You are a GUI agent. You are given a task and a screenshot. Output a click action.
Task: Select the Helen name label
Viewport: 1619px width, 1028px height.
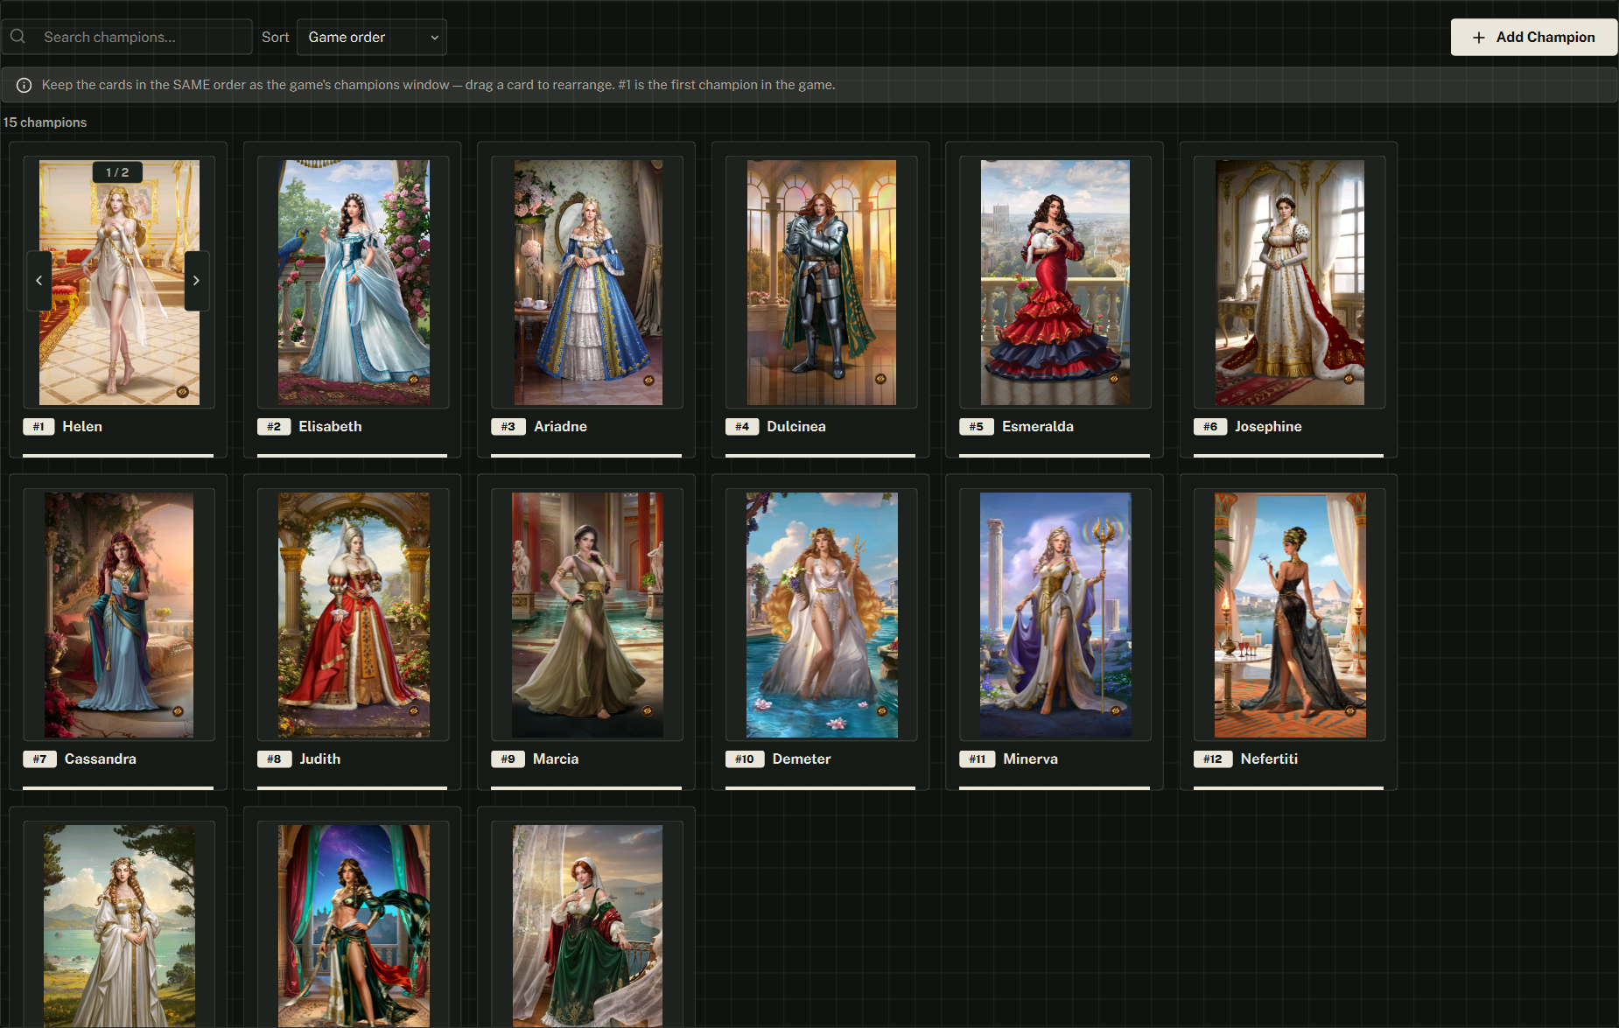[82, 426]
